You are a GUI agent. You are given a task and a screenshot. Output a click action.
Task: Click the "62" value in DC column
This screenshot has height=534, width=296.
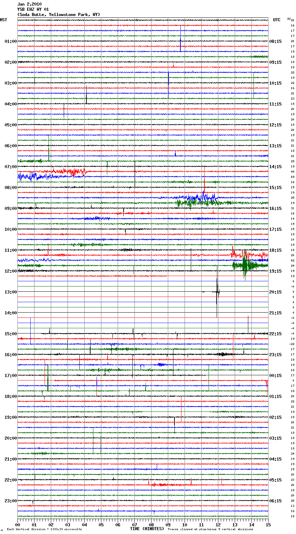coord(293,260)
